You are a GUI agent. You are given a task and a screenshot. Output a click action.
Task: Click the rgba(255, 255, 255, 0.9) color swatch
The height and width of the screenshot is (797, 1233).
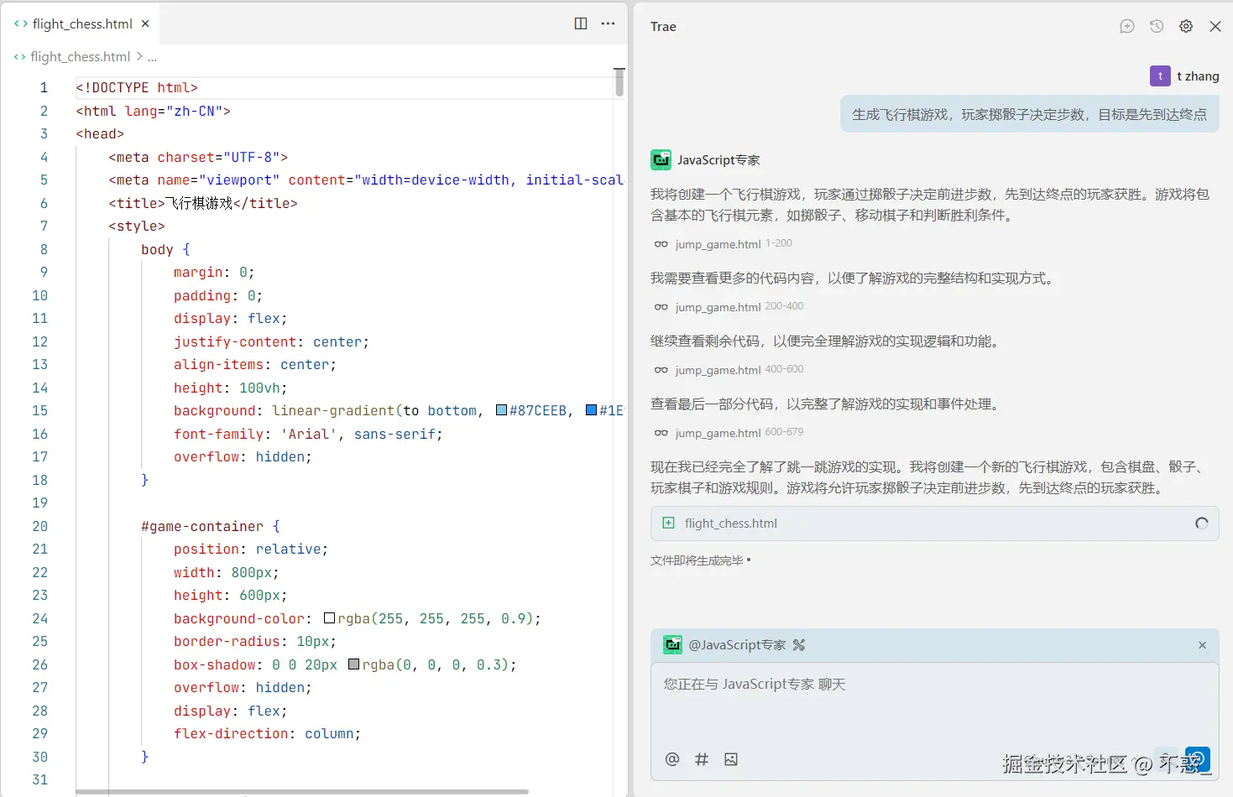(329, 618)
